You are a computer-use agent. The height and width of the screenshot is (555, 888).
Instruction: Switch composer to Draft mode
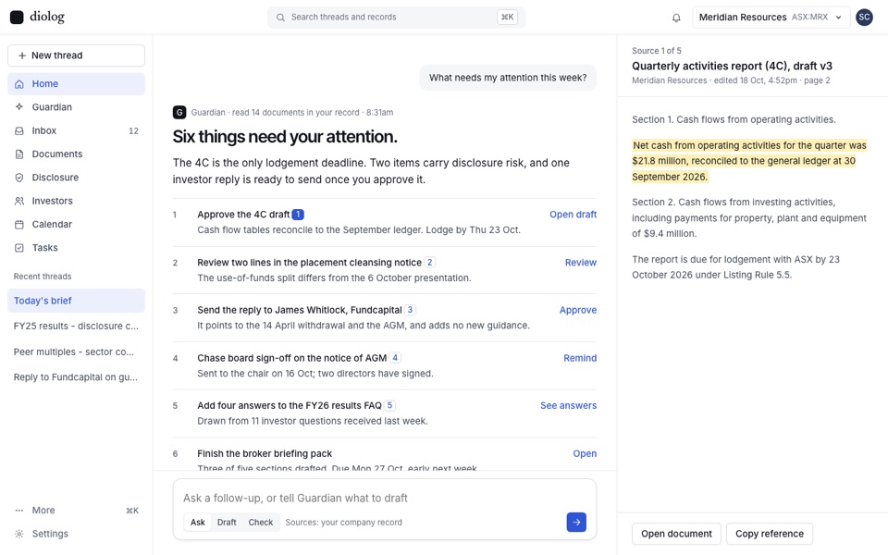(227, 522)
